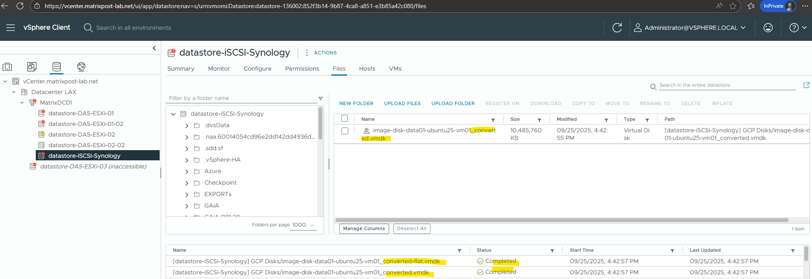Screen dimensions: 812x279
Task: Expand the .dvsData folder
Action: pos(187,125)
